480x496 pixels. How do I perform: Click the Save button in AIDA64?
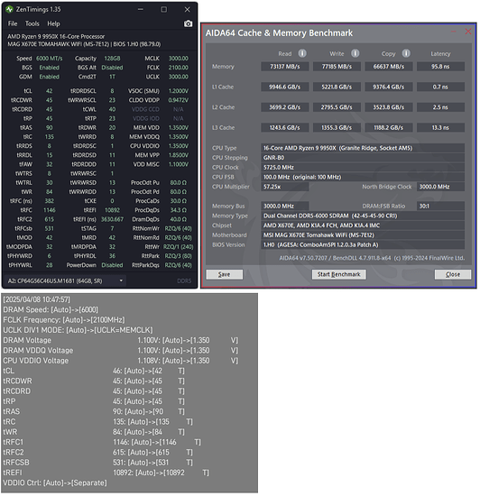point(225,274)
